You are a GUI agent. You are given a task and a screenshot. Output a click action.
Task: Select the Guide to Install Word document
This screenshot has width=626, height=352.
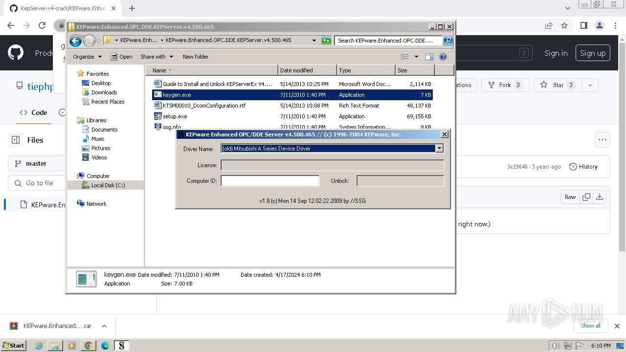pos(292,84)
